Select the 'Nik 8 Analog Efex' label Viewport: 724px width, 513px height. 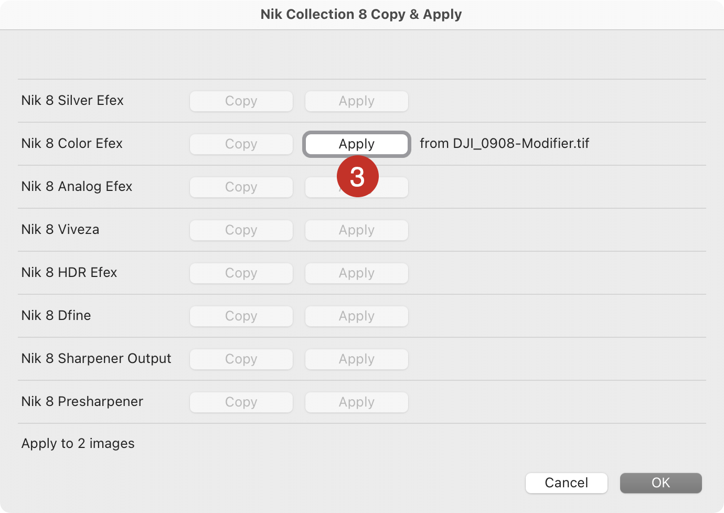click(x=77, y=186)
